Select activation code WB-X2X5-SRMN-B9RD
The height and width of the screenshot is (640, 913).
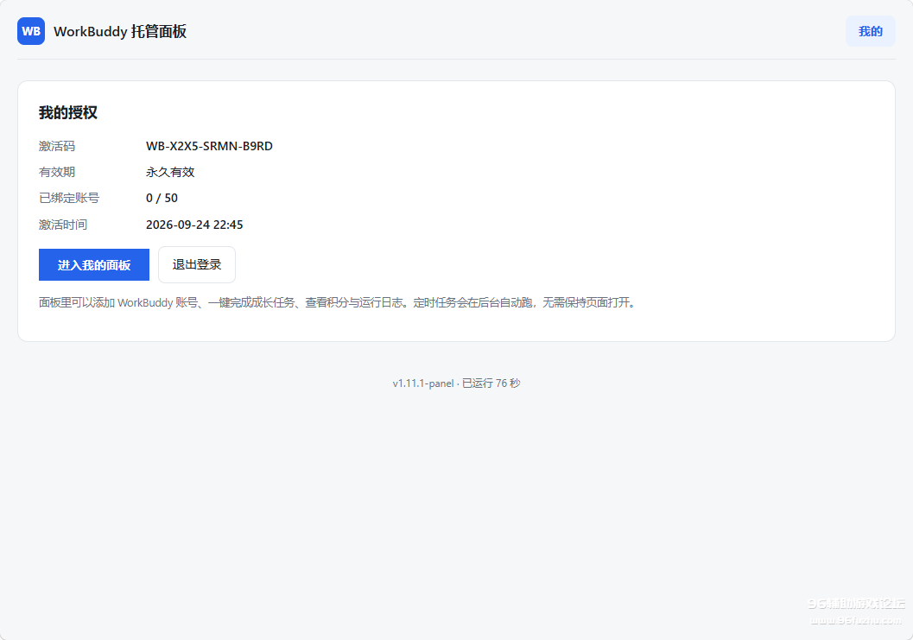pyautogui.click(x=209, y=146)
